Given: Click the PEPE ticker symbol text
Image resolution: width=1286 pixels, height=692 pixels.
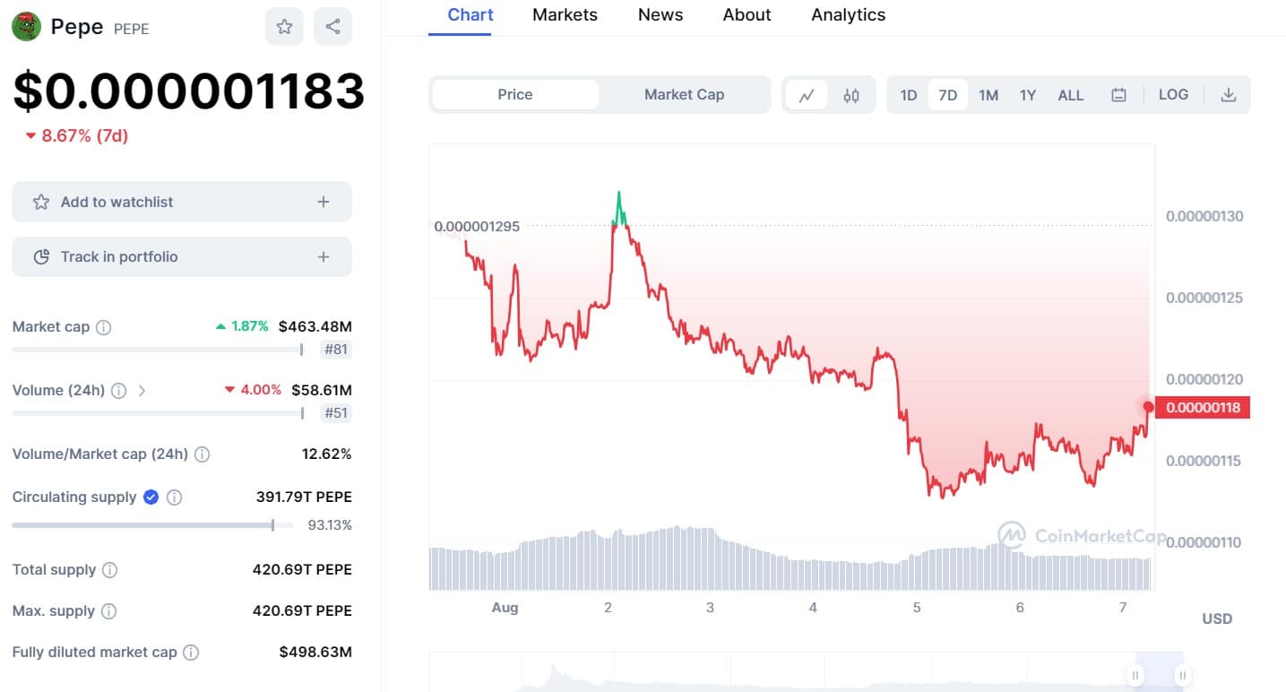Looking at the screenshot, I should 132,29.
